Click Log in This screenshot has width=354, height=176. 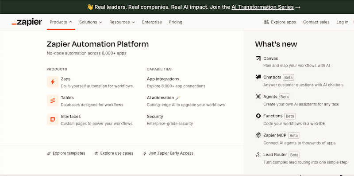[x=342, y=22]
